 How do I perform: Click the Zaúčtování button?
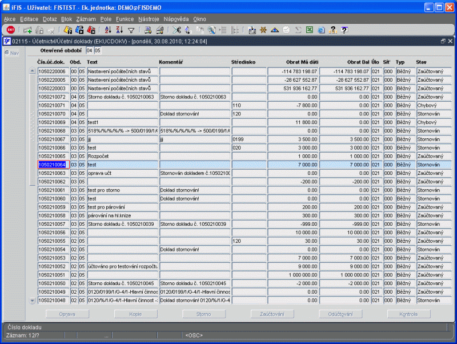click(x=272, y=314)
